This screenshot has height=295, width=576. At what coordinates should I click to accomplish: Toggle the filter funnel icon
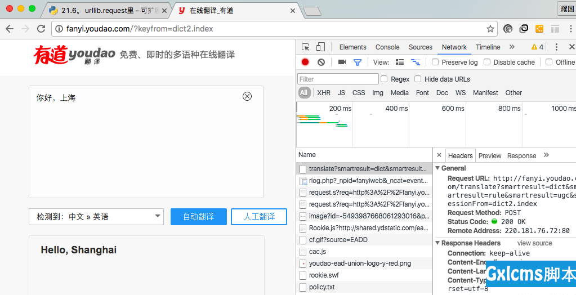click(x=357, y=62)
